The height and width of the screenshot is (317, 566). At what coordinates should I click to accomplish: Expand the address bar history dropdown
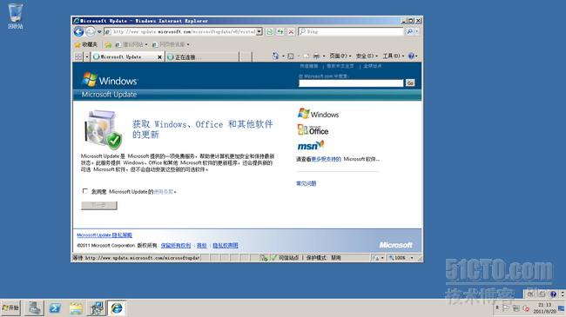tap(259, 31)
